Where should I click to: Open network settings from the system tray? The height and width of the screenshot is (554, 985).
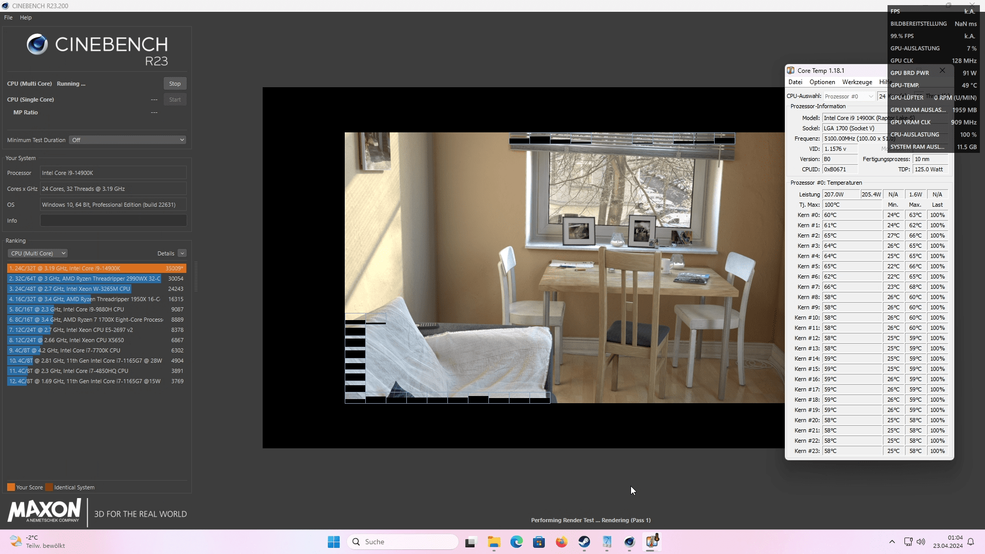(x=908, y=542)
